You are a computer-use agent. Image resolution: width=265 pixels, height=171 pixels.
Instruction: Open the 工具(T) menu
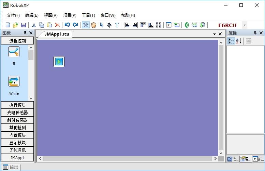[88, 15]
